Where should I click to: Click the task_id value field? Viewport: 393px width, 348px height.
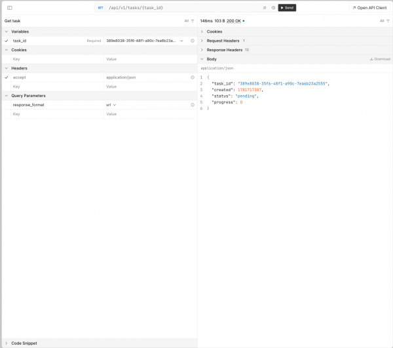[141, 41]
